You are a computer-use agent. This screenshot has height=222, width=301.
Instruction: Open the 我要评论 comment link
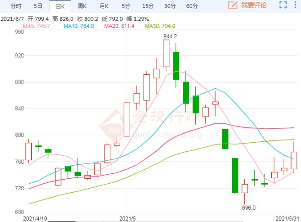click(254, 5)
